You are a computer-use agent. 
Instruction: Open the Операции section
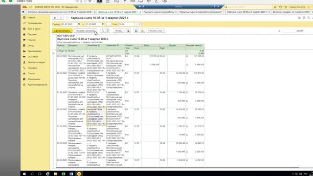(32, 68)
